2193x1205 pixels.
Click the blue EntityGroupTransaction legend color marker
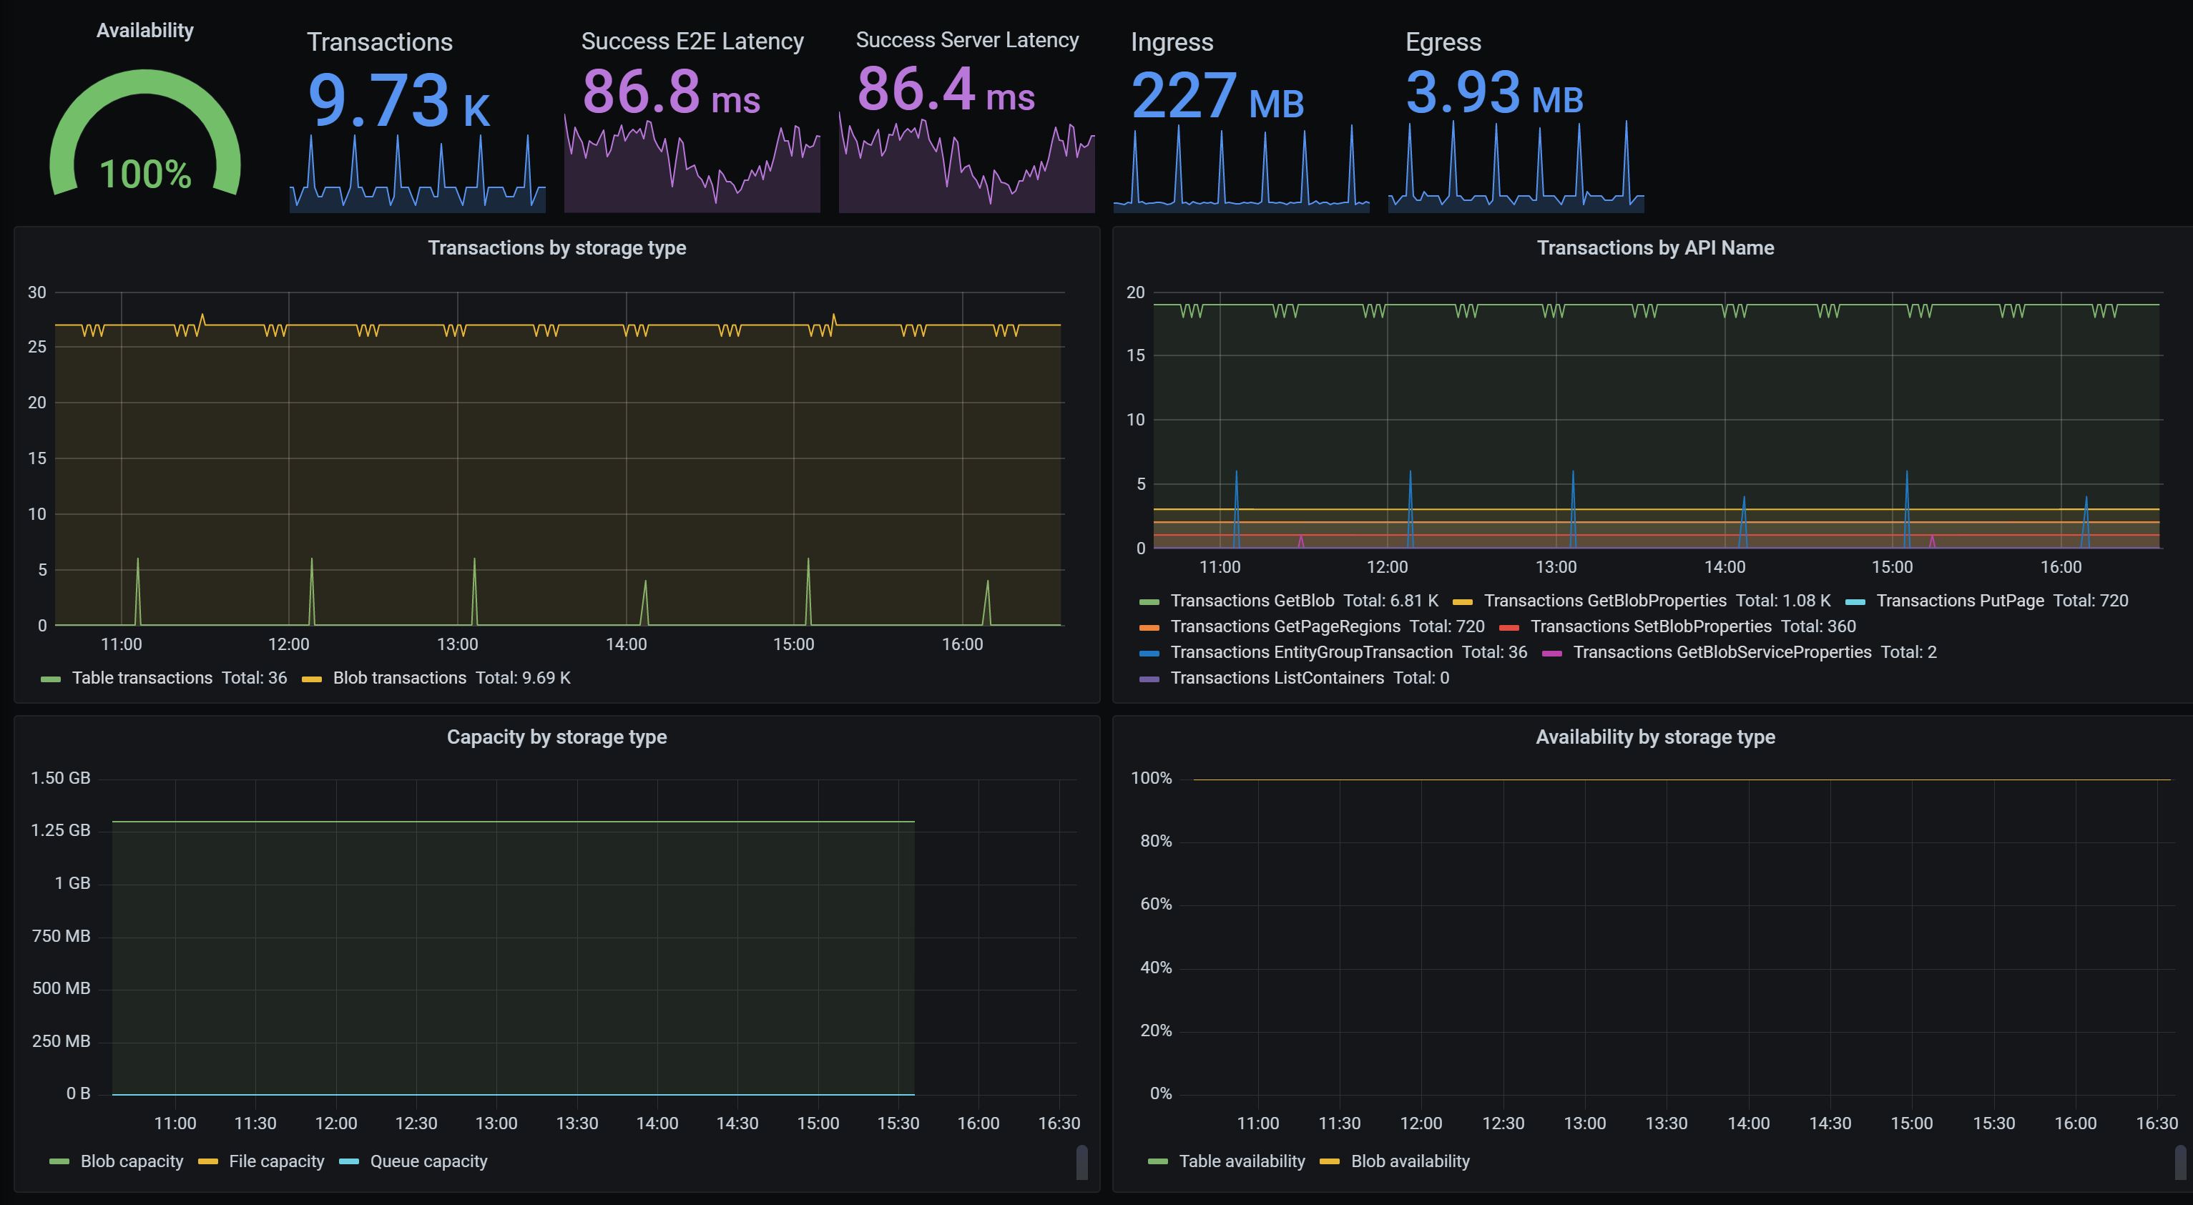click(x=1149, y=654)
